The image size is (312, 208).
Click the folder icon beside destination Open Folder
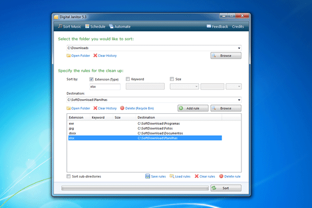point(68,108)
